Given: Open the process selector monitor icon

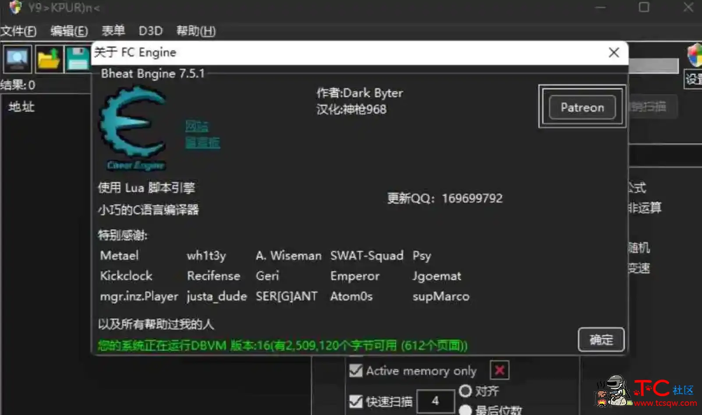Looking at the screenshot, I should coord(17,59).
